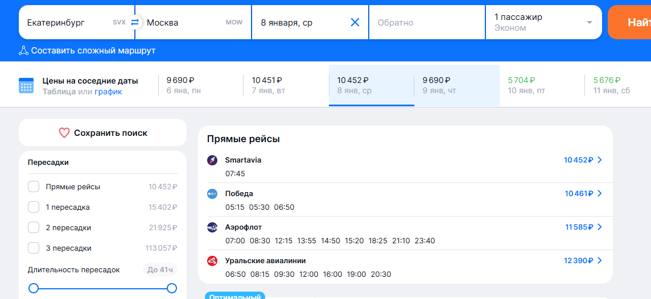Click the Екатеринбург origin field

[x=76, y=22]
